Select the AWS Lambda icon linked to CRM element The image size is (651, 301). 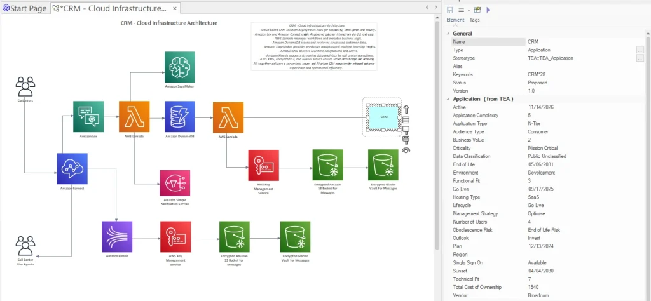[x=228, y=117]
